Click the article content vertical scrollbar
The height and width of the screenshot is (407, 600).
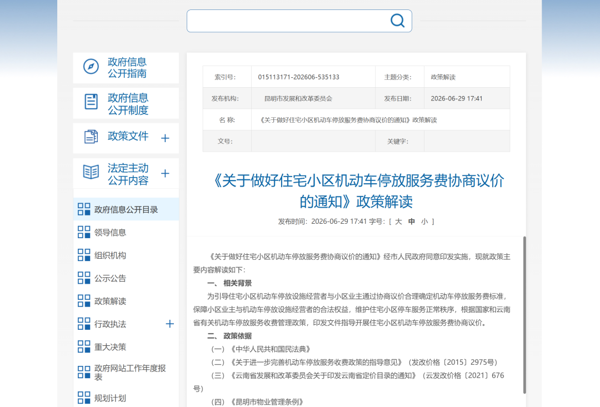[524, 315]
